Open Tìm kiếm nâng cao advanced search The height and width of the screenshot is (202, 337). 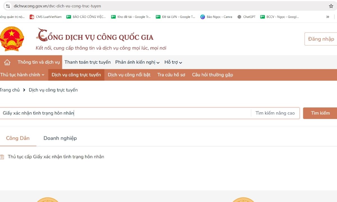[275, 113]
